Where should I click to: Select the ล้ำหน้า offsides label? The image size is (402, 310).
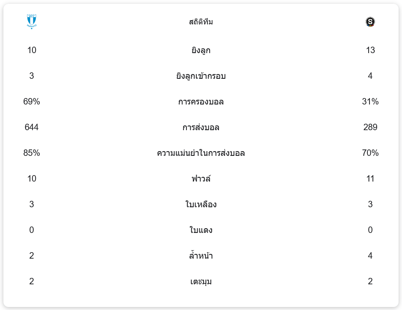tap(201, 256)
